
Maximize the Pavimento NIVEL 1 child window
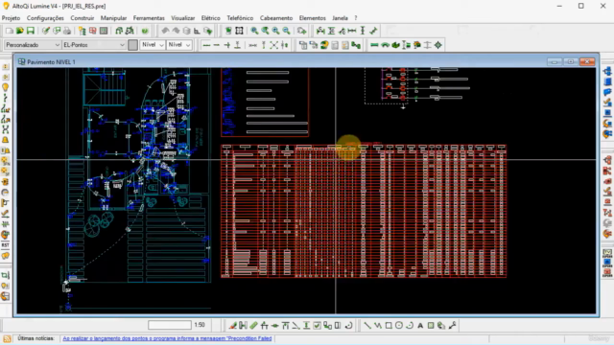coord(571,61)
